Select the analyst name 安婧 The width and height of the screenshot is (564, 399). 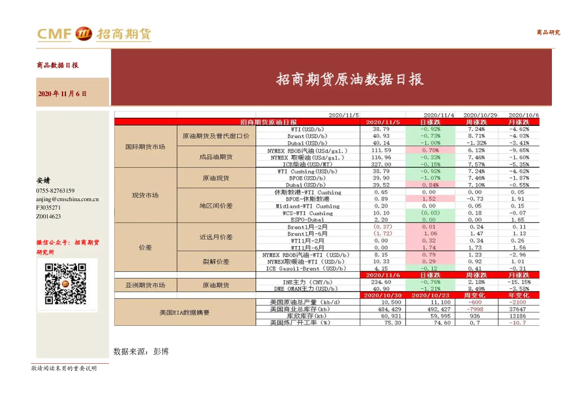pyautogui.click(x=43, y=180)
